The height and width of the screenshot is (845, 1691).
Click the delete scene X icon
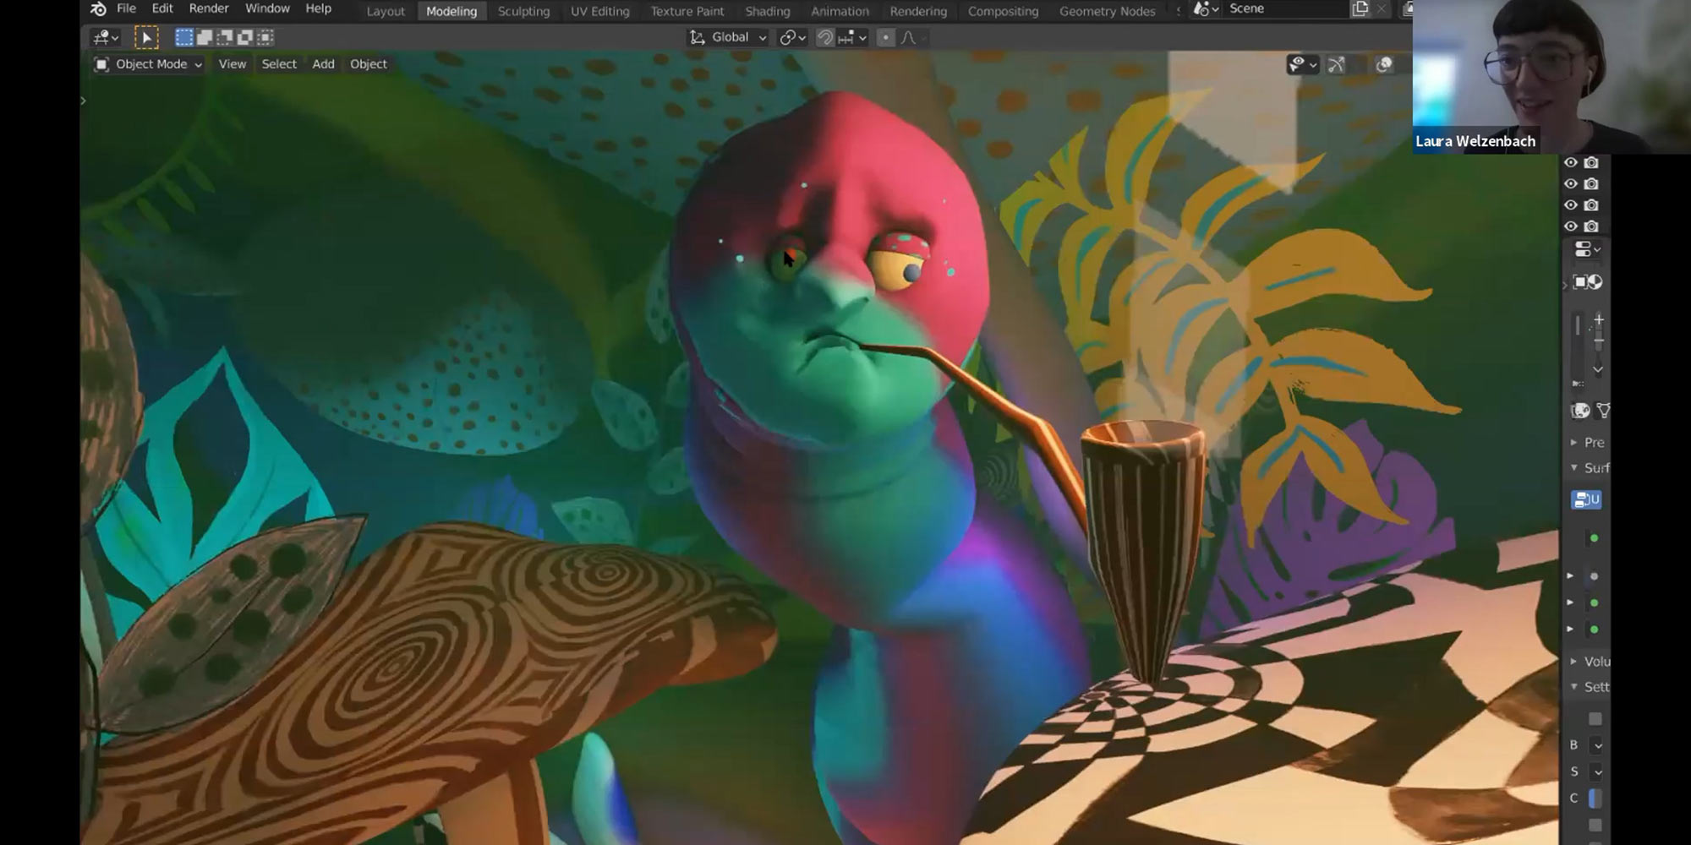(x=1382, y=9)
